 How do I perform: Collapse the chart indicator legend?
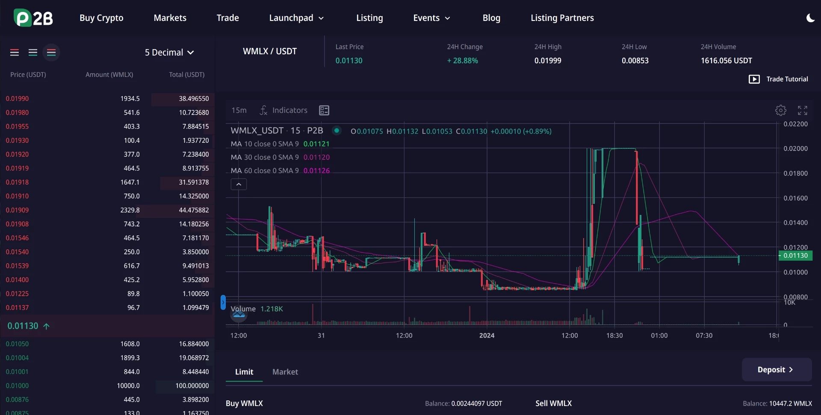coord(239,184)
